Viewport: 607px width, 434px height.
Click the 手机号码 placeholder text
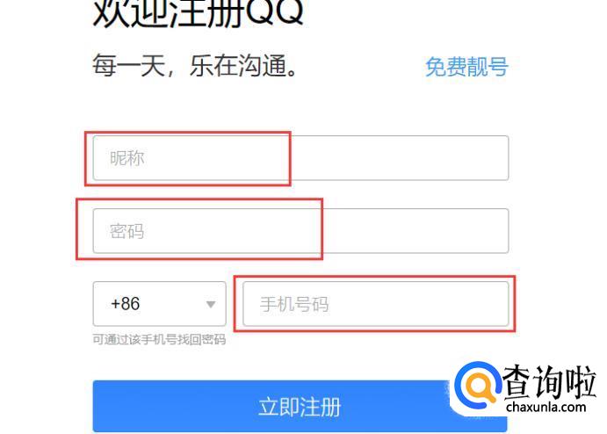click(x=294, y=304)
